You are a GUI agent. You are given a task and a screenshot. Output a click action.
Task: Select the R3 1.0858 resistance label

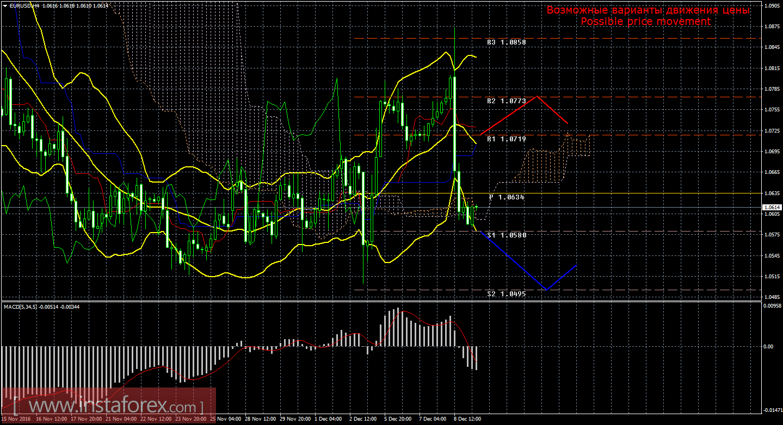[x=506, y=42]
